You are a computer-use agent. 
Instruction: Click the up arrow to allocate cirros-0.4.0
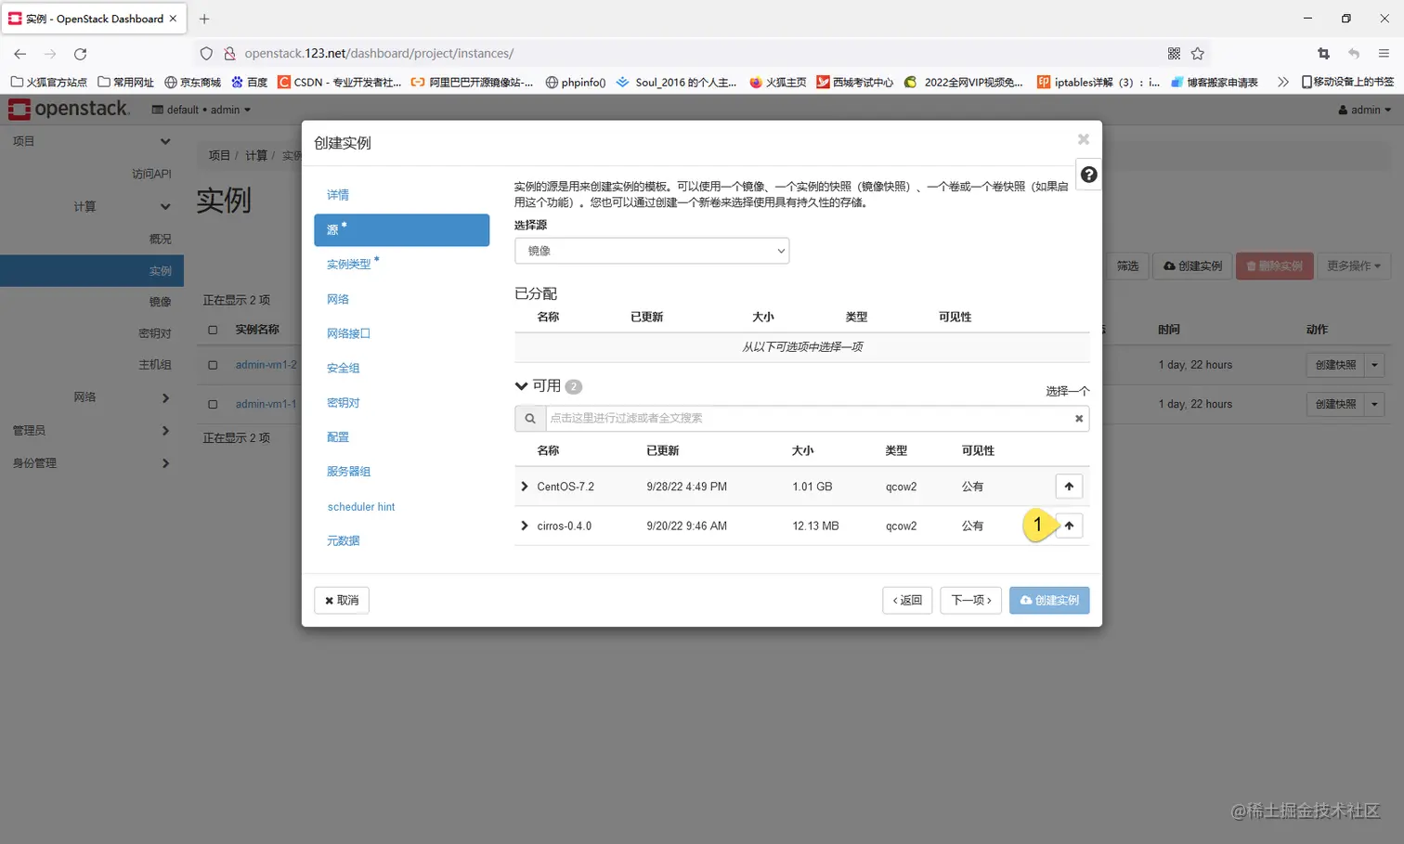point(1068,525)
